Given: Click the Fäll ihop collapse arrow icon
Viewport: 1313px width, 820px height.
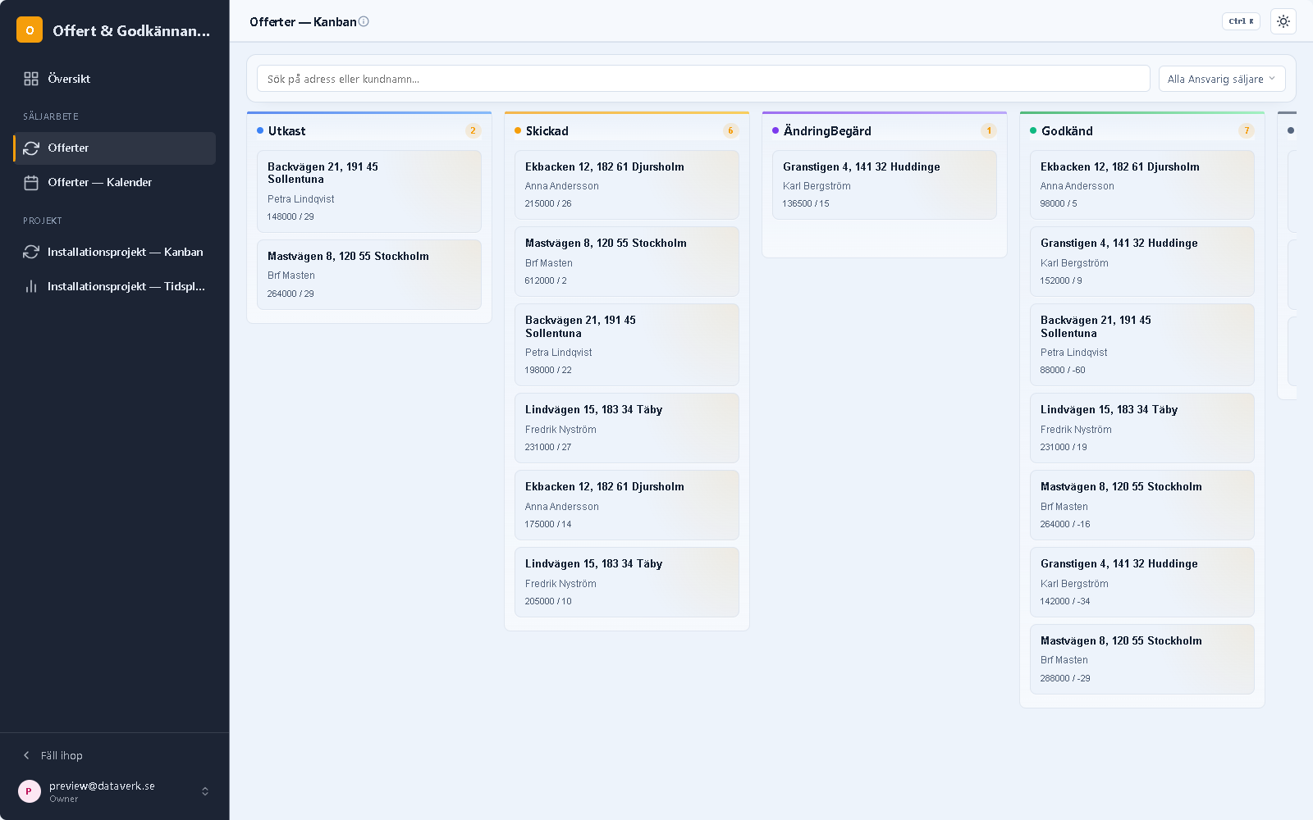Looking at the screenshot, I should point(26,755).
